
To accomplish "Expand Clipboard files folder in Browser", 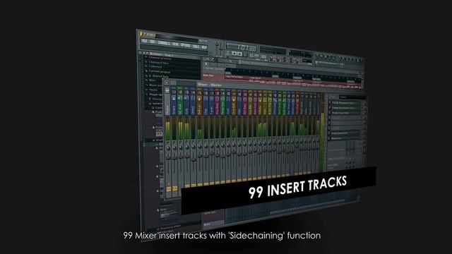I will tap(158, 63).
